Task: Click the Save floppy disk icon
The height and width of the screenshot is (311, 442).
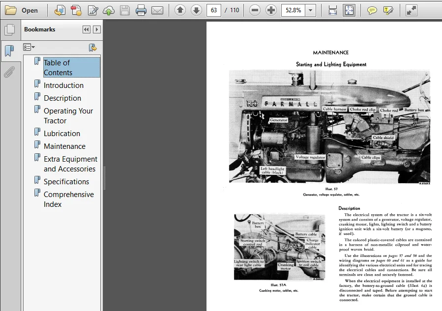Action: point(124,10)
